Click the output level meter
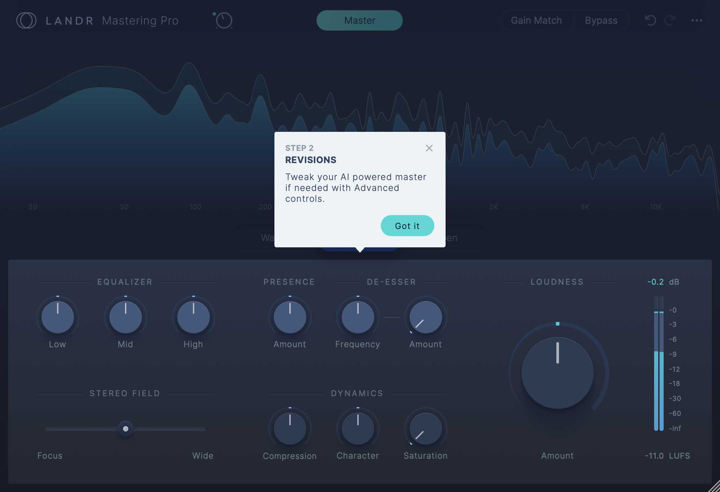This screenshot has width=720, height=492. pos(659,363)
